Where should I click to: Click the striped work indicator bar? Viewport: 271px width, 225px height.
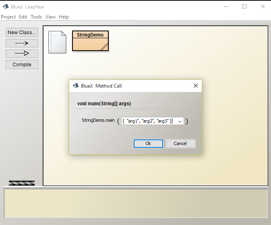(x=22, y=183)
